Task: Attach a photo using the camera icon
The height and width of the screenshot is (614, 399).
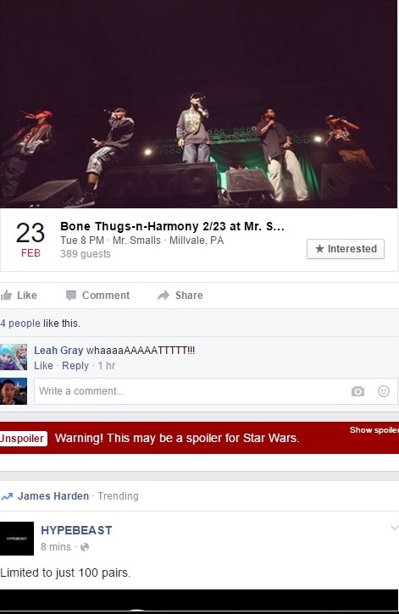Action: pos(357,391)
